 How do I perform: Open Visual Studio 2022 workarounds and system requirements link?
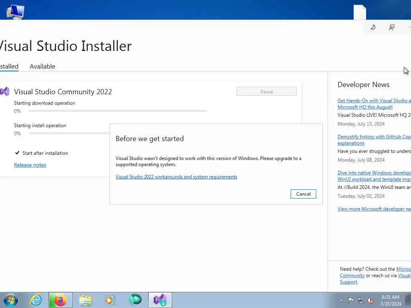177,177
